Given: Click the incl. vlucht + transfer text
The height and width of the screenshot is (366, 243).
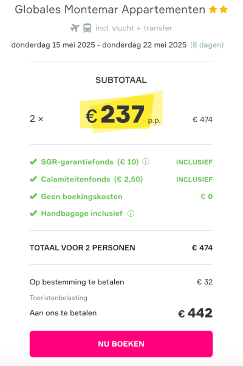Looking at the screenshot, I should 134,28.
